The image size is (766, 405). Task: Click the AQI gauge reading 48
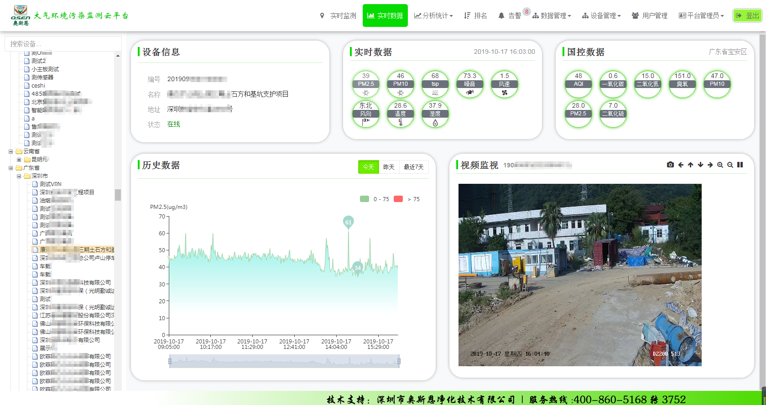pyautogui.click(x=578, y=84)
